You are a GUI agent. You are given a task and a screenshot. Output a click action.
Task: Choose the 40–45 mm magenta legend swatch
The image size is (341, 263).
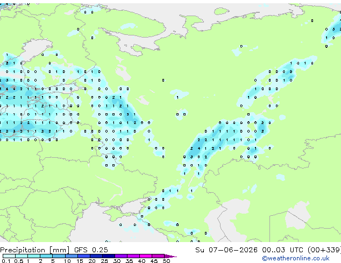point(146,256)
